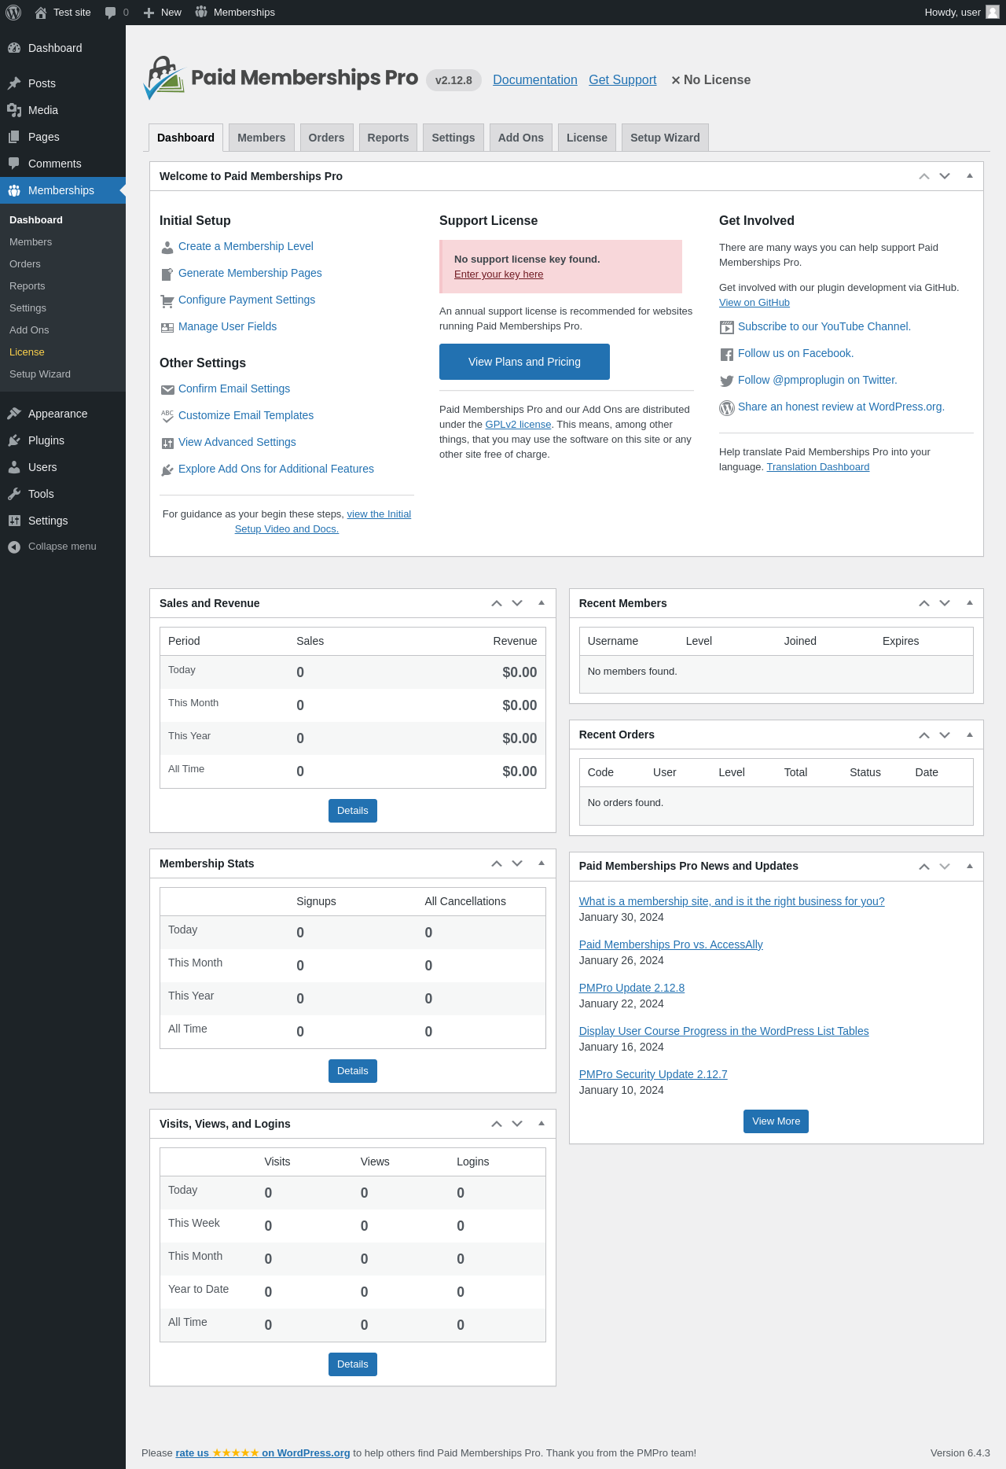Screen dimensions: 1006x1469
Task: Click Details under Membership Stats
Action: pyautogui.click(x=353, y=1071)
